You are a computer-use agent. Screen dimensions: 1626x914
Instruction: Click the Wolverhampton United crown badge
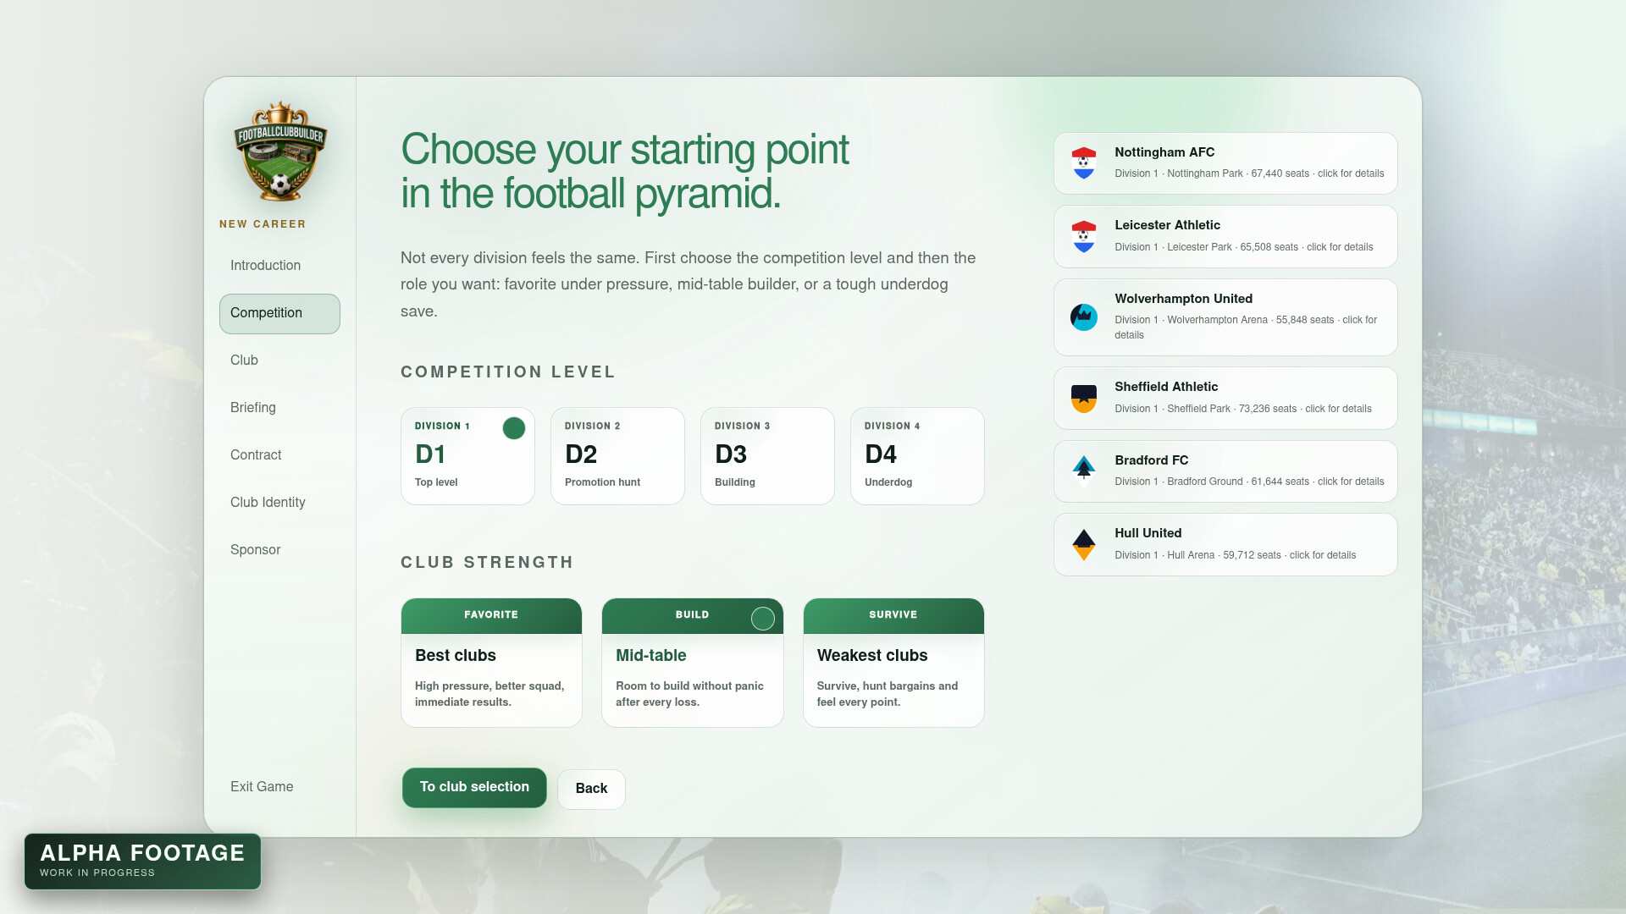tap(1083, 317)
